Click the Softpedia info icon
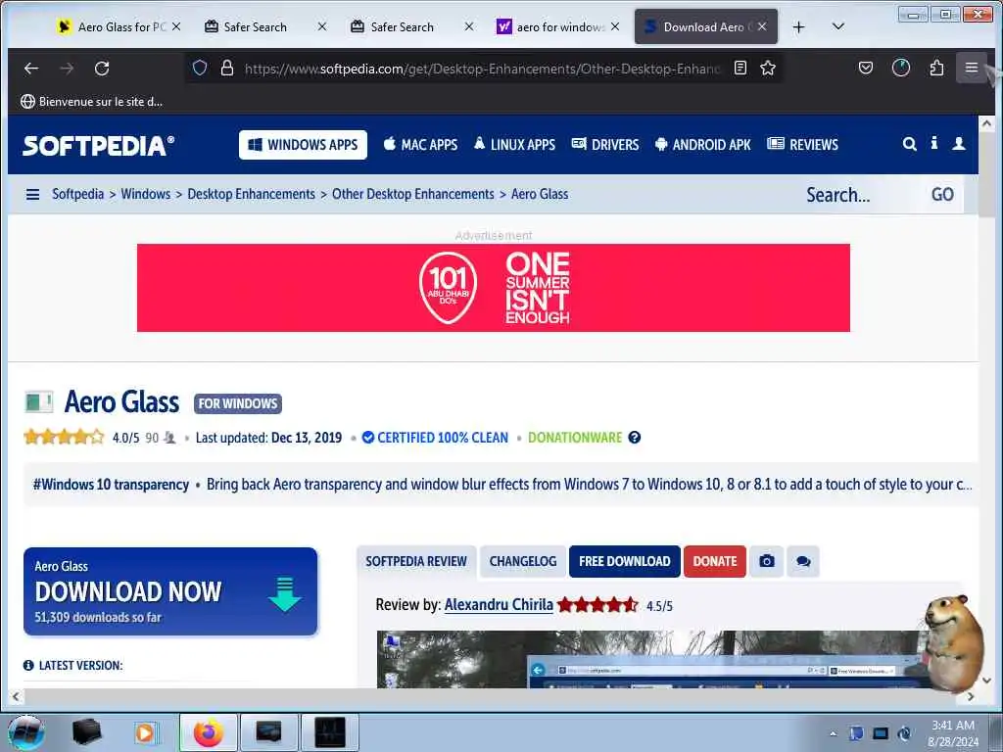Viewport: 1003px width, 752px height. [933, 143]
